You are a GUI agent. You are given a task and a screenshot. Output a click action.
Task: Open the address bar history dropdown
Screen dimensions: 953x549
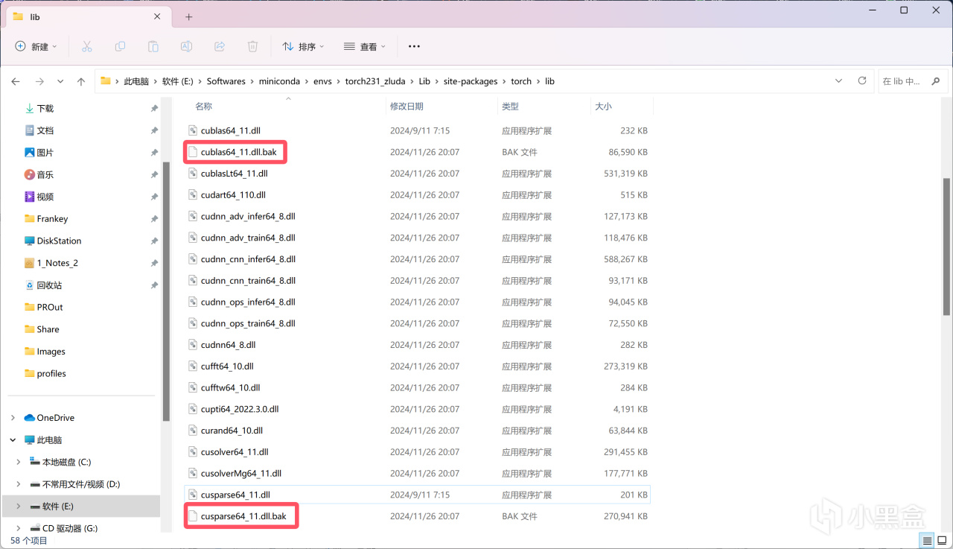(x=839, y=80)
